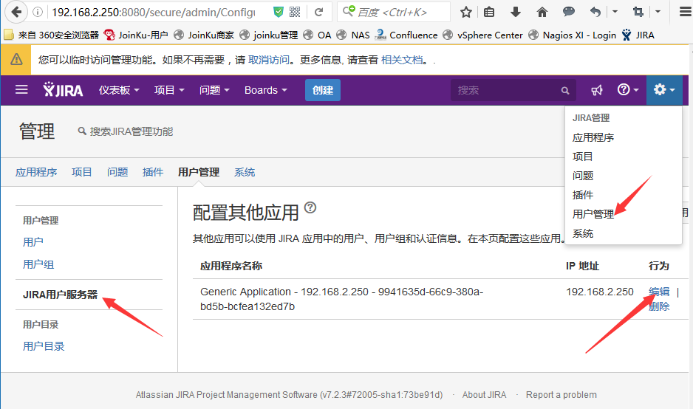Open the 项目 dropdown in JIRA header
The height and width of the screenshot is (409, 693).
[169, 90]
